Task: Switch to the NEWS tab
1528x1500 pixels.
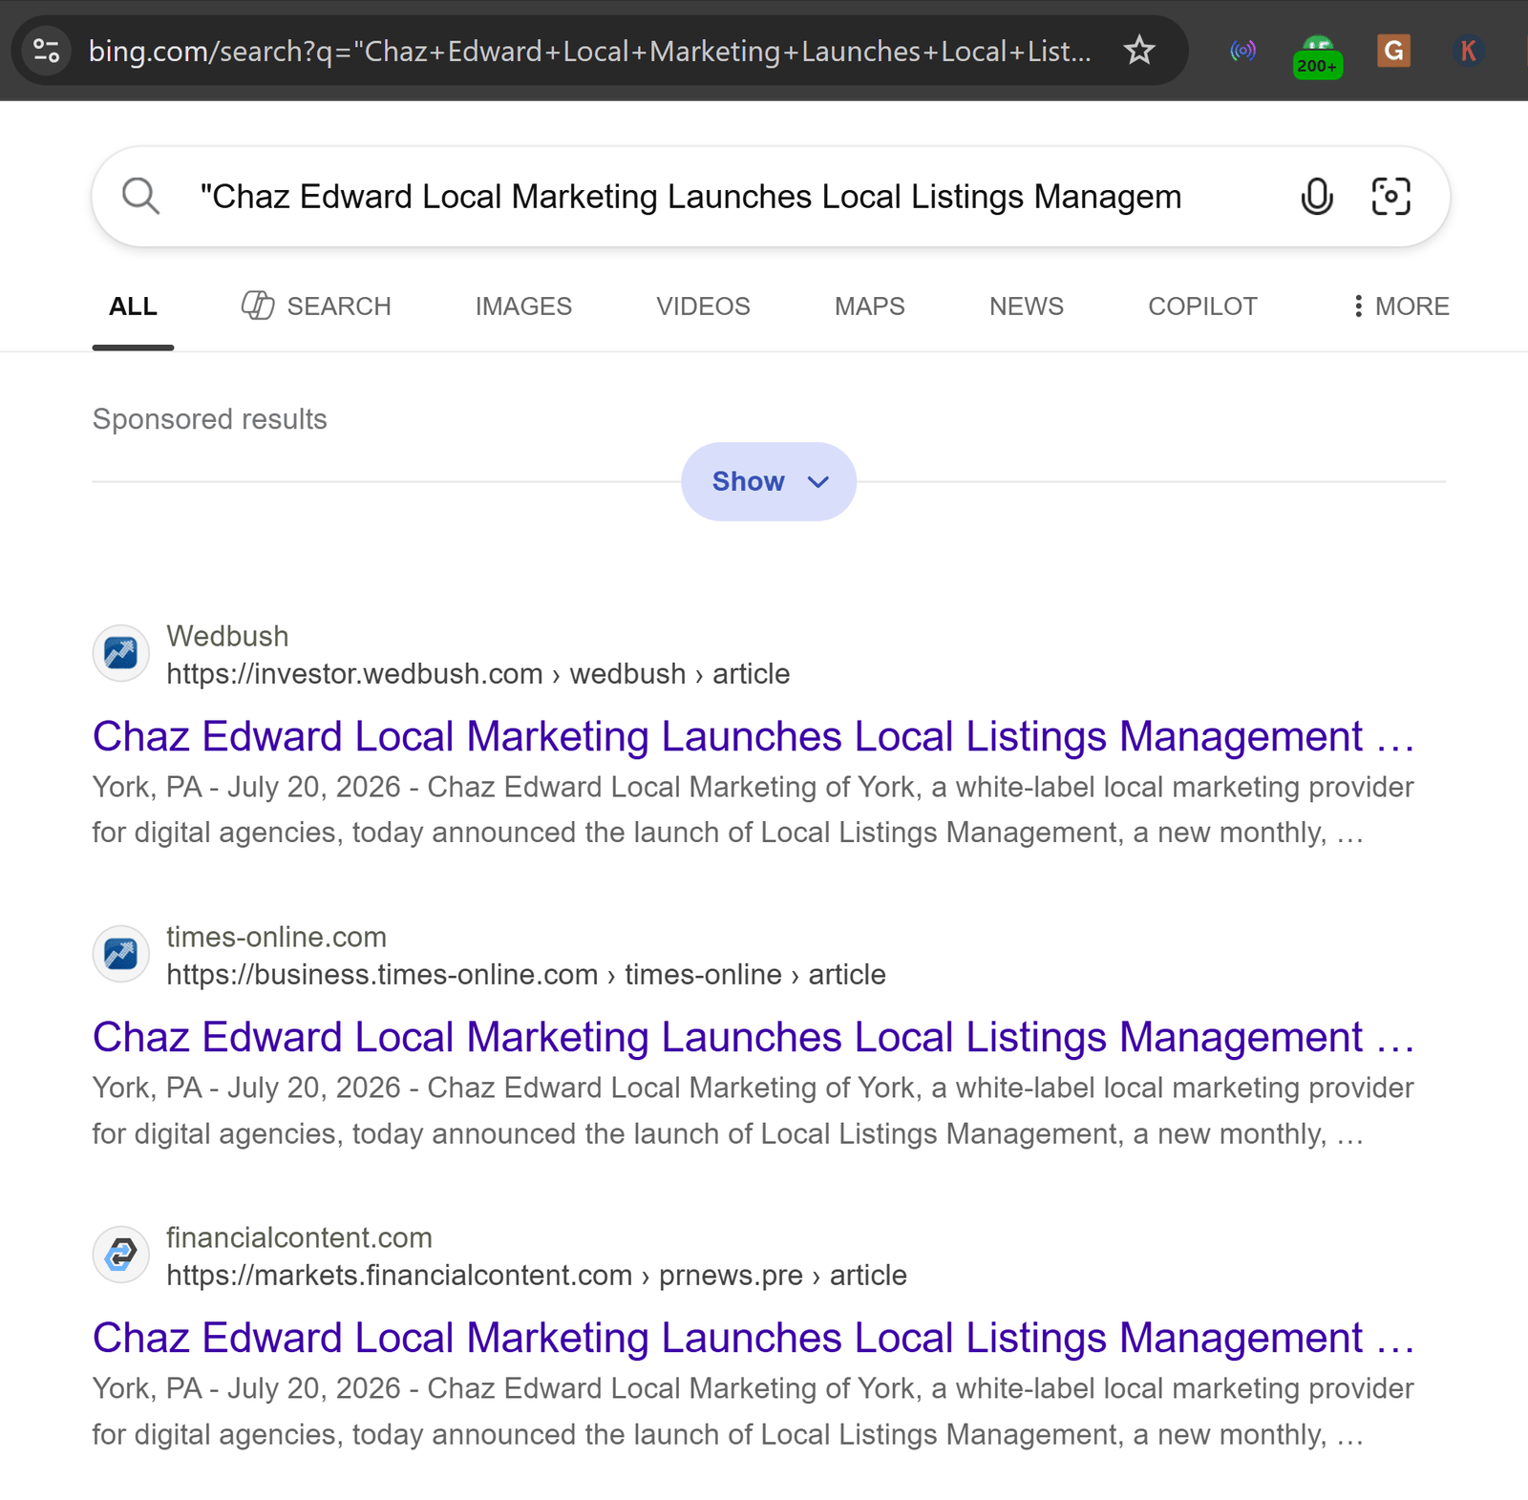Action: pyautogui.click(x=1026, y=306)
